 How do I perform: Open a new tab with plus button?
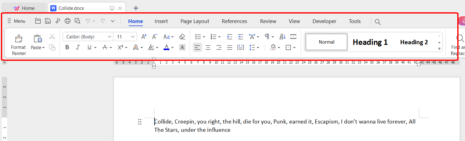click(136, 8)
